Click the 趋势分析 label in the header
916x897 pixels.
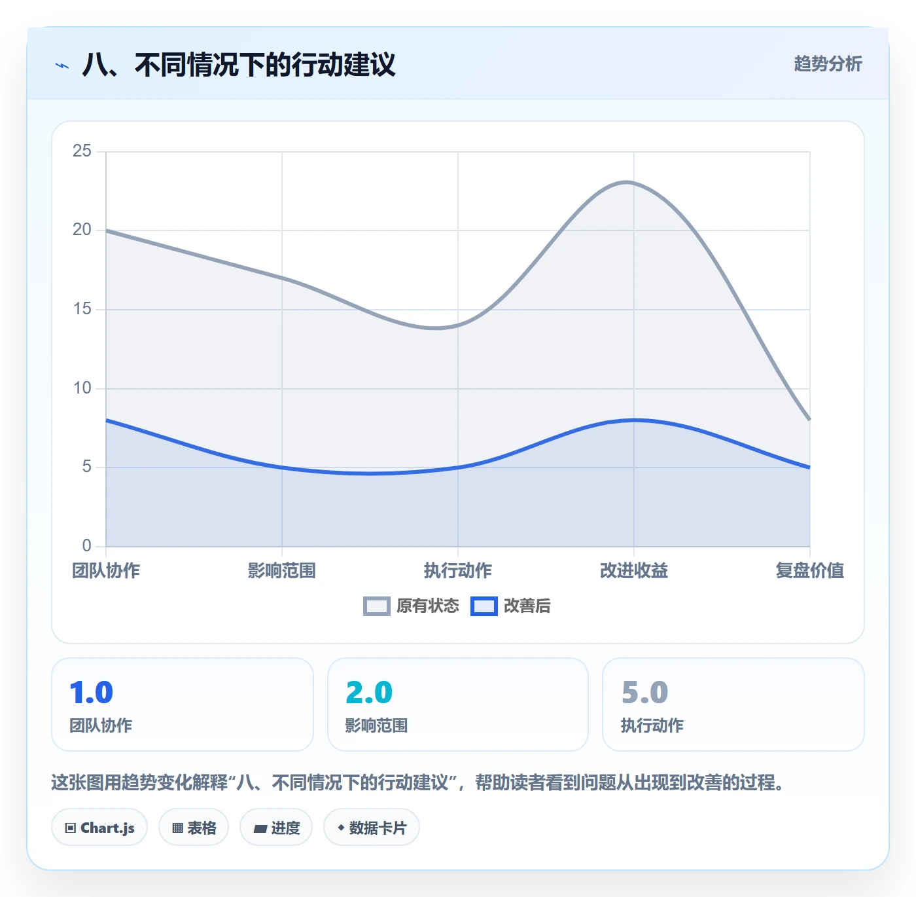tap(828, 64)
